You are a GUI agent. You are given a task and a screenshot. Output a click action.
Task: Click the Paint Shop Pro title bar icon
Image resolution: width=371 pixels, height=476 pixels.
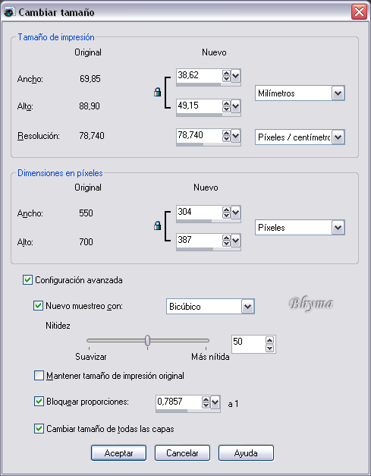click(9, 12)
